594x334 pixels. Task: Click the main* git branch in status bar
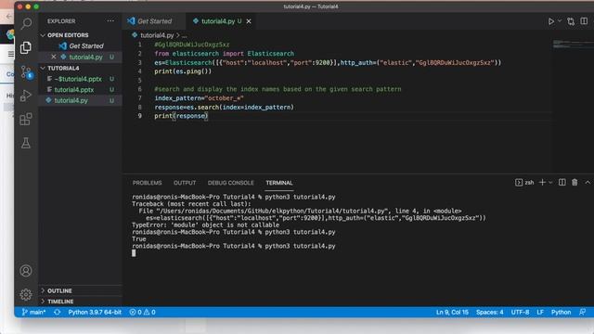pos(34,312)
